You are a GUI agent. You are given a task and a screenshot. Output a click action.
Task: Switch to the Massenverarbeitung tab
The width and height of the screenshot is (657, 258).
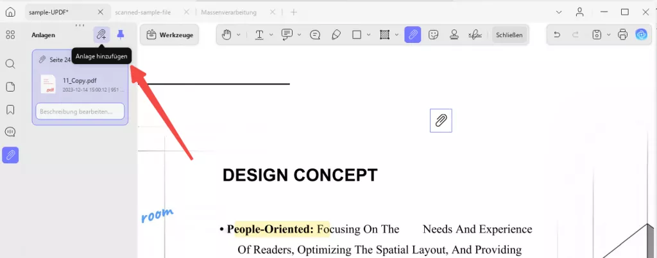tap(229, 13)
